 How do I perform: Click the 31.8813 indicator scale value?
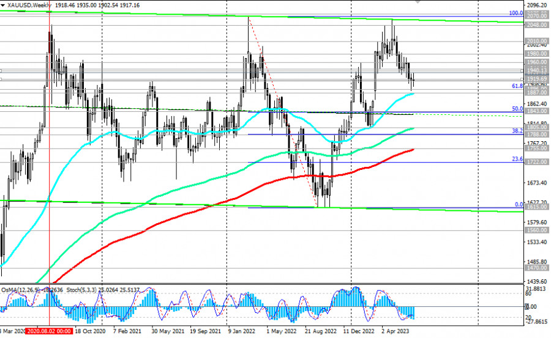click(x=537, y=288)
